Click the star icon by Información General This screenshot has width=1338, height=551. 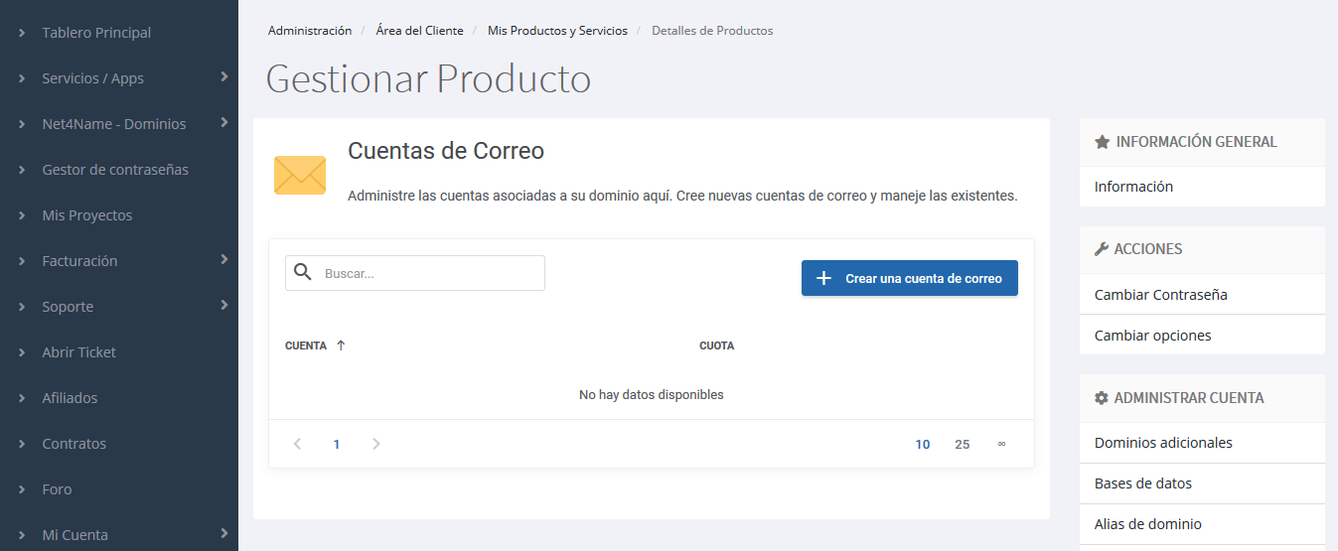coord(1102,142)
